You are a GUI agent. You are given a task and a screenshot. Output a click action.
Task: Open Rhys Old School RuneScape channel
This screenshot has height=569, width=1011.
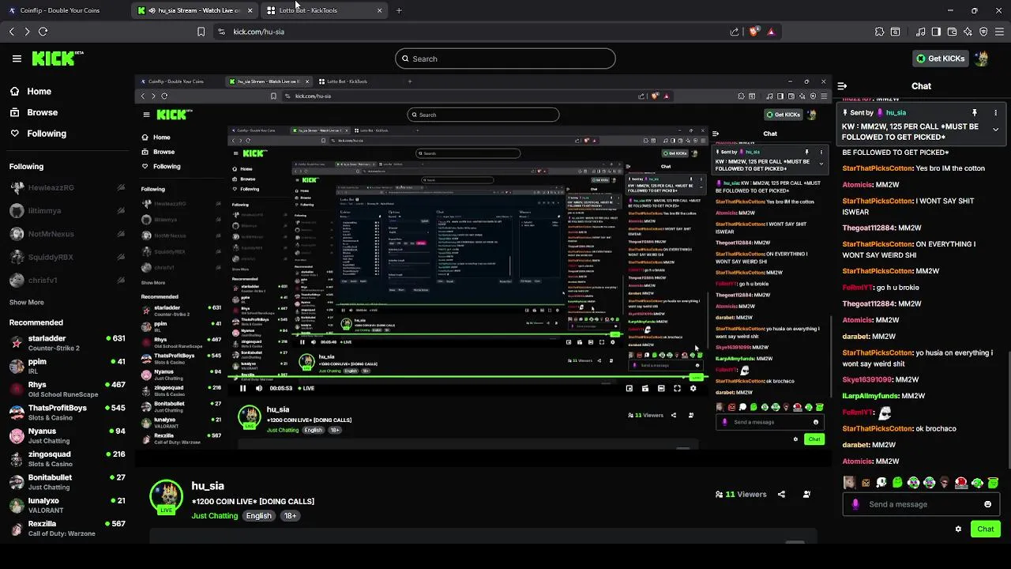pos(67,389)
